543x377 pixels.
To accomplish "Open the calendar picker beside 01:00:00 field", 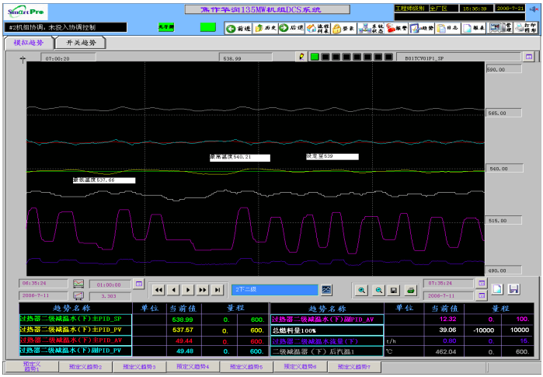I will pyautogui.click(x=140, y=284).
